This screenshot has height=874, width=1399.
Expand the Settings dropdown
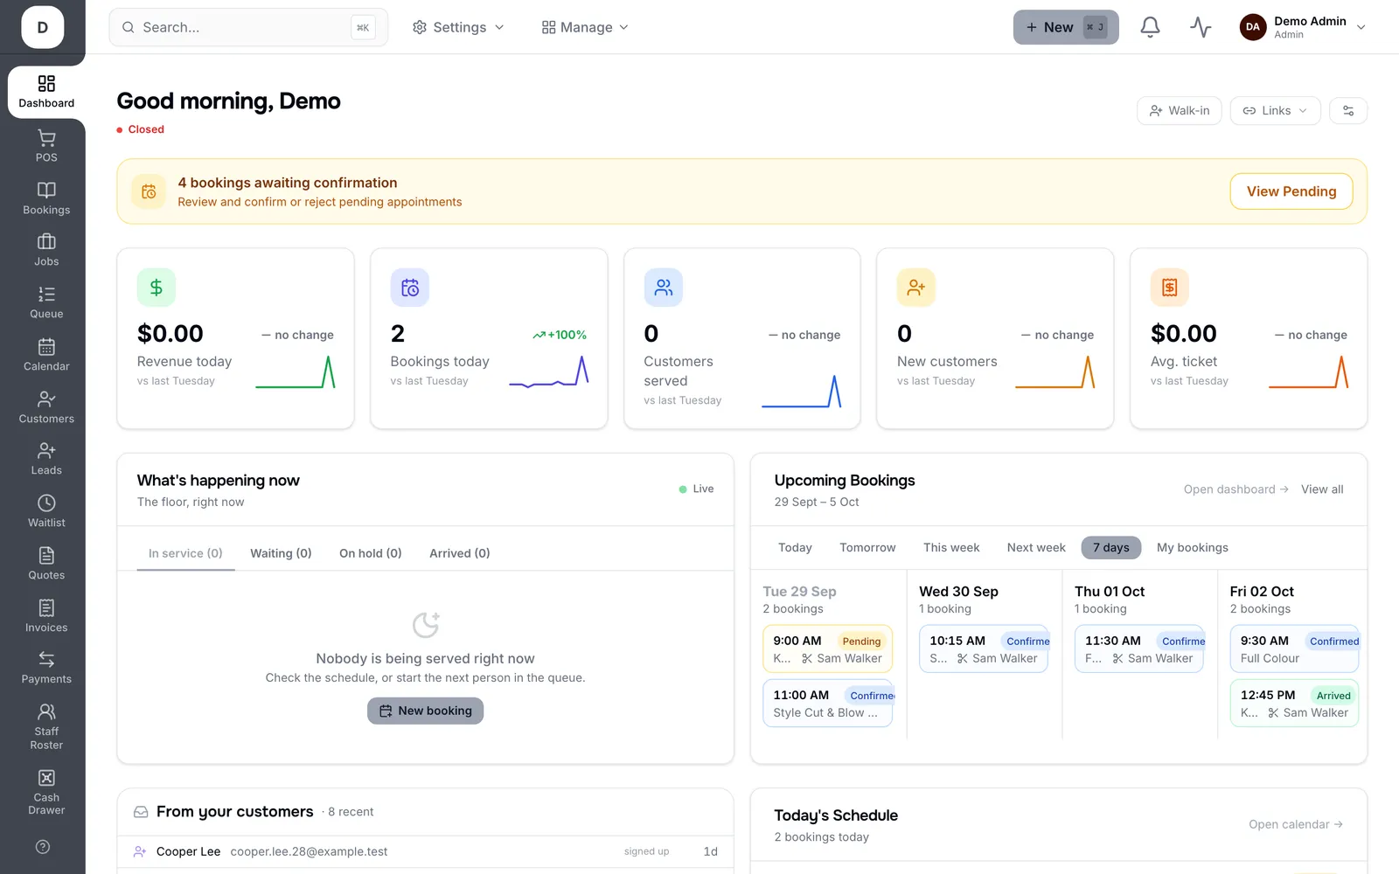click(458, 27)
